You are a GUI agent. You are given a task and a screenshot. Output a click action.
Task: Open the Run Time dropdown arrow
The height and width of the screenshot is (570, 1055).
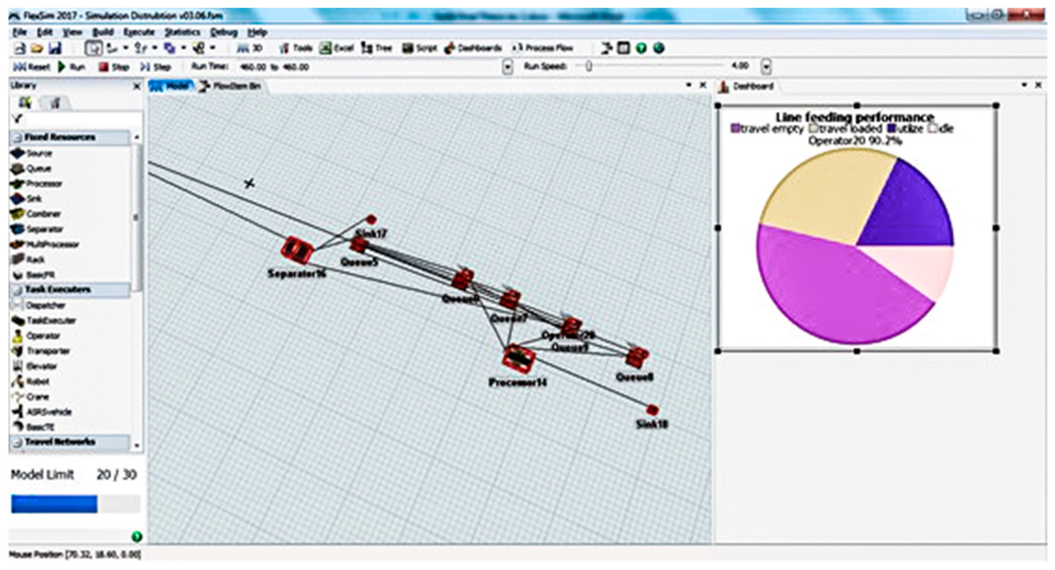click(x=507, y=67)
